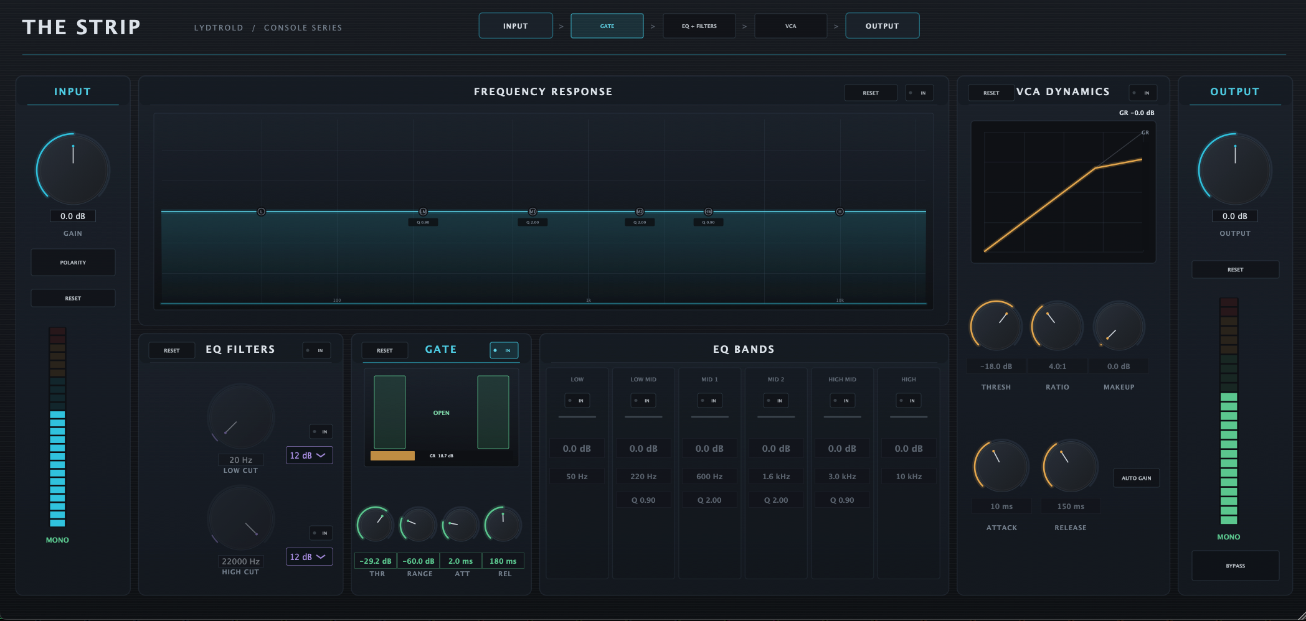Enable the LOW band IN switch

(577, 401)
